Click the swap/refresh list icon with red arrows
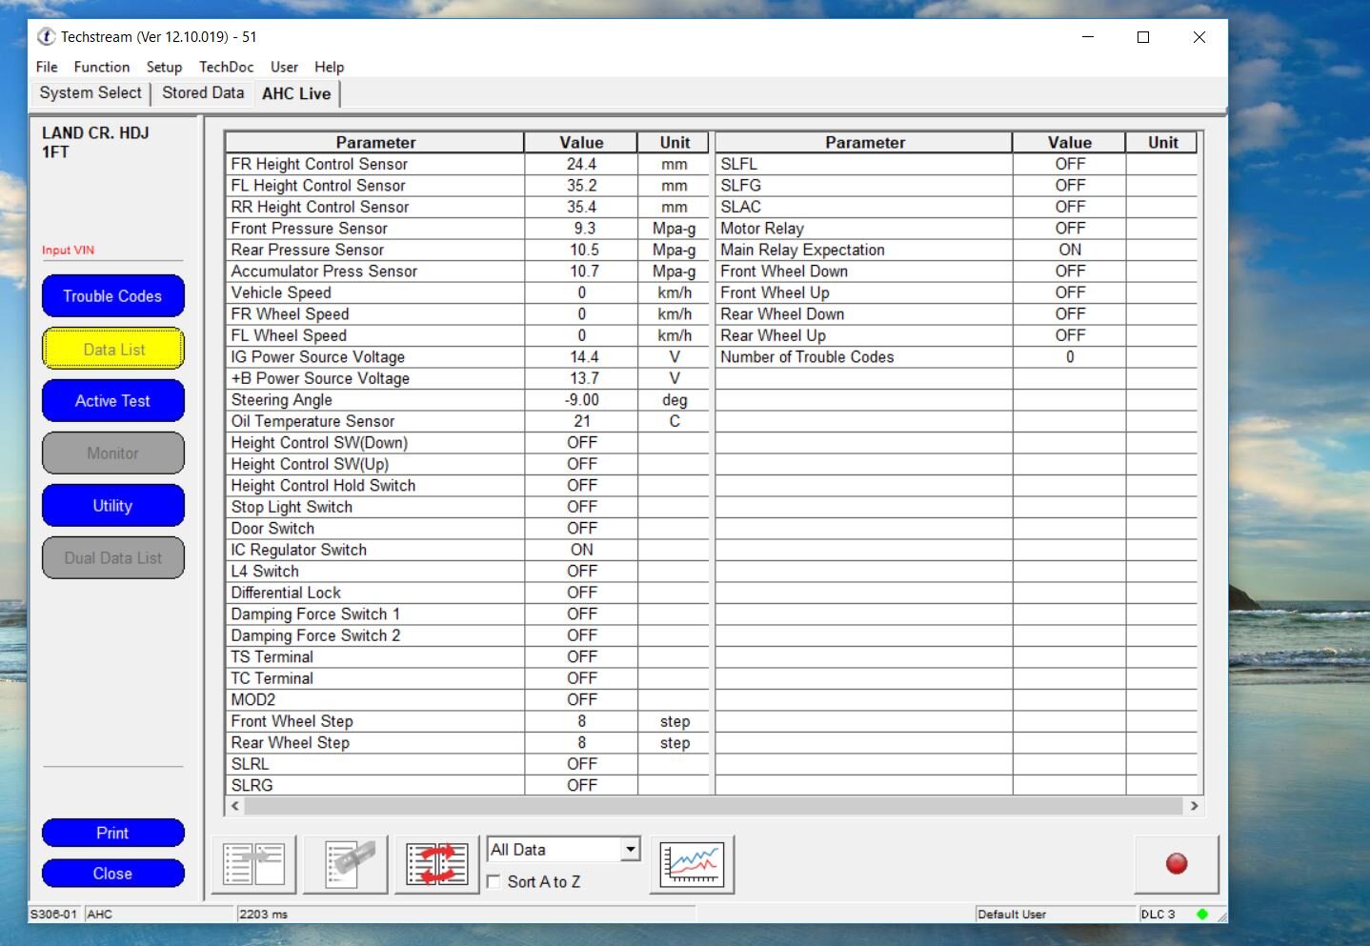 coord(437,864)
